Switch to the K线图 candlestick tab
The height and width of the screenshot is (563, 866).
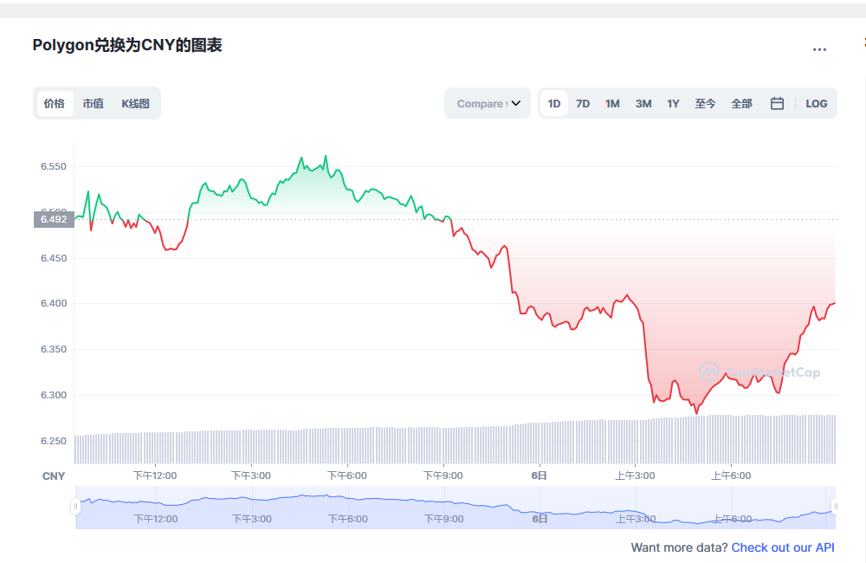tap(135, 103)
